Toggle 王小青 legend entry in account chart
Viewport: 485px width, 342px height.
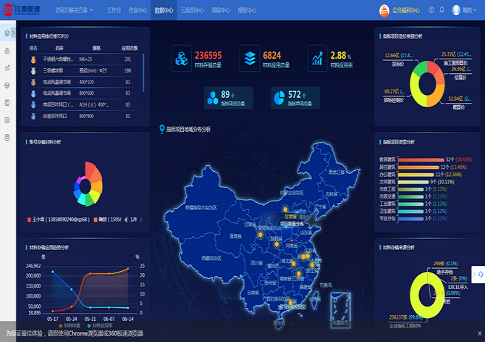point(54,219)
